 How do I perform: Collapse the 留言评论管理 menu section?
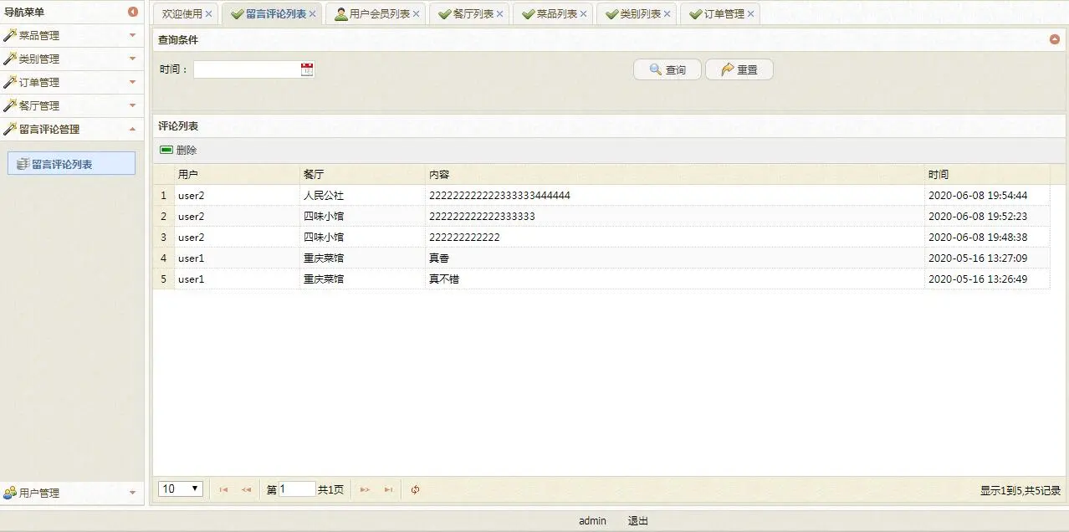tap(132, 129)
